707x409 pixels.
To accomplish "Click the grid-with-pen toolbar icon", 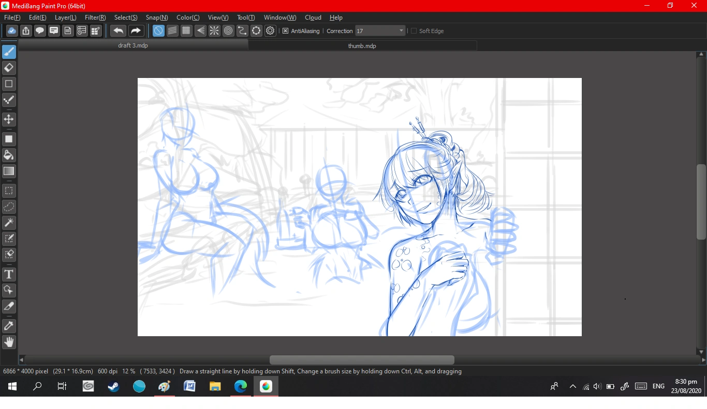I will pos(96,31).
